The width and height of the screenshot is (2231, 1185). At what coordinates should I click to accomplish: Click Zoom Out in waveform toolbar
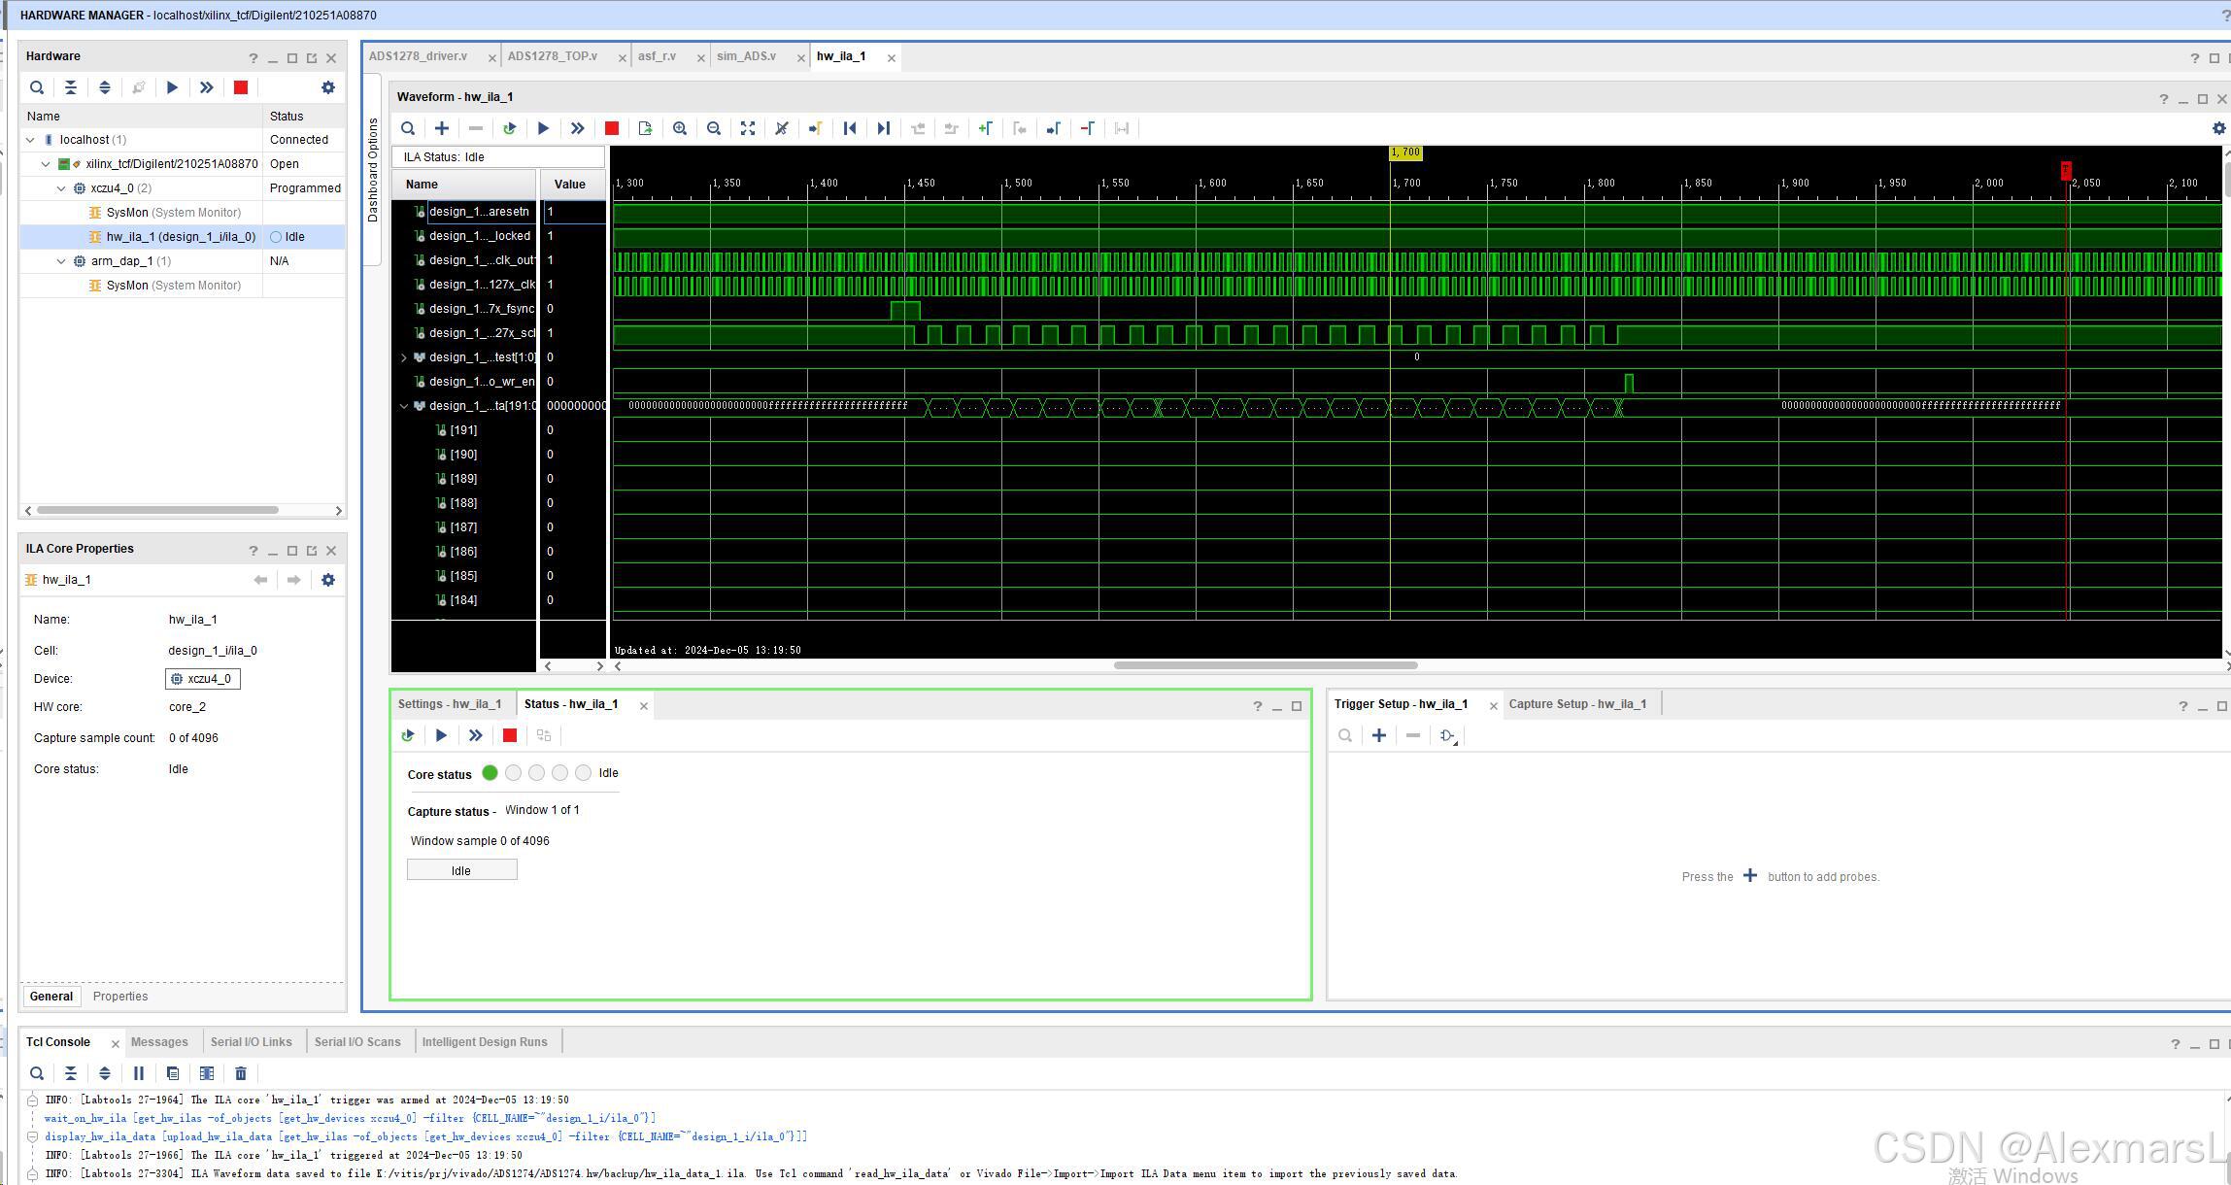coord(714,128)
